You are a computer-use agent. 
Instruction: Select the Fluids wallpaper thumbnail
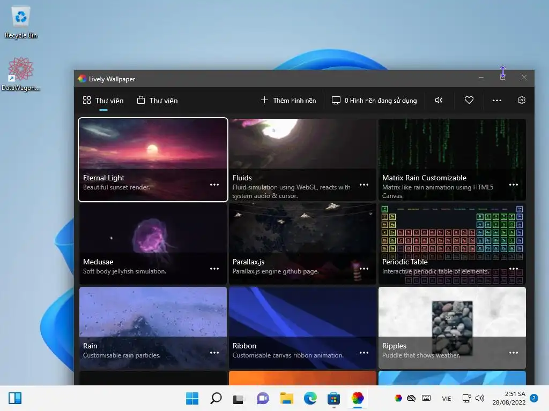pyautogui.click(x=302, y=159)
